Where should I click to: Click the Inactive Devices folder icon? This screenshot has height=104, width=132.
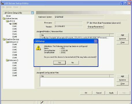tap(4, 39)
